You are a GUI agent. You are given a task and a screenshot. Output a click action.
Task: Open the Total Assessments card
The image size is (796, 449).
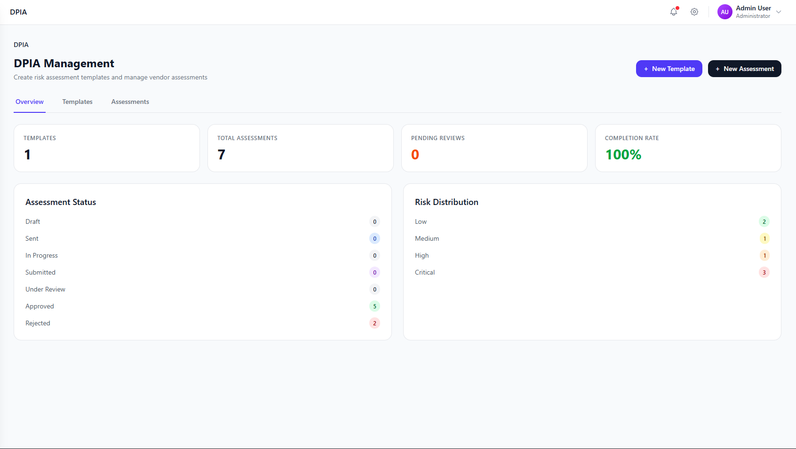(x=300, y=148)
